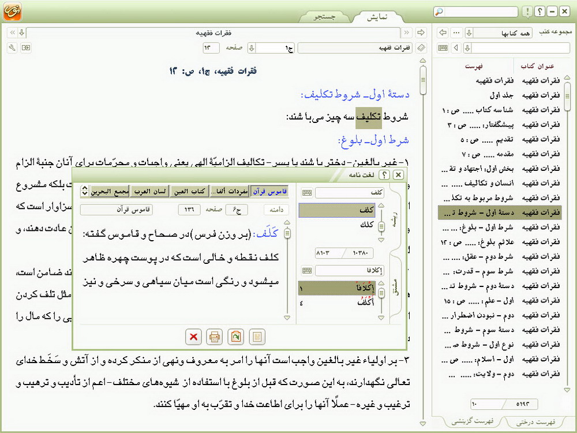Click the blue heading شرط اول ـ بلوغ

pyautogui.click(x=373, y=140)
